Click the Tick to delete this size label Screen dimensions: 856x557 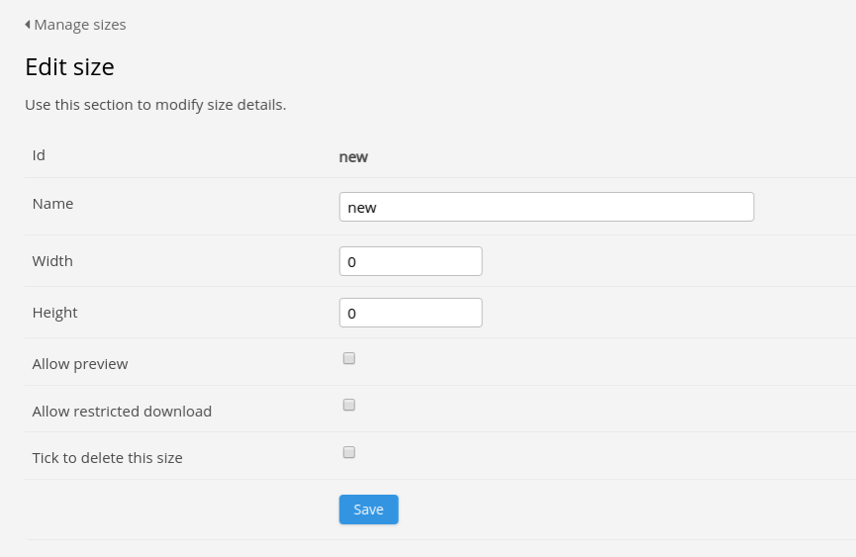(107, 458)
